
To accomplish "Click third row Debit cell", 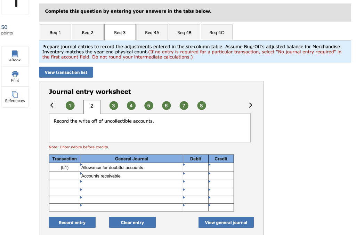I will coord(196,184).
